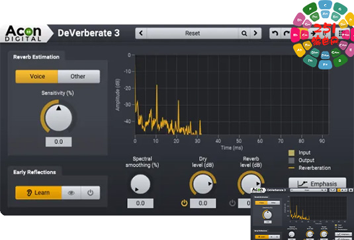Toggle Input legend swatch
The width and height of the screenshot is (354, 240).
point(291,153)
